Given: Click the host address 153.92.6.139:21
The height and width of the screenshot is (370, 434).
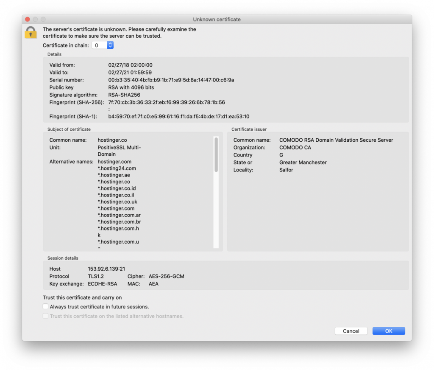Looking at the screenshot, I should tap(108, 269).
